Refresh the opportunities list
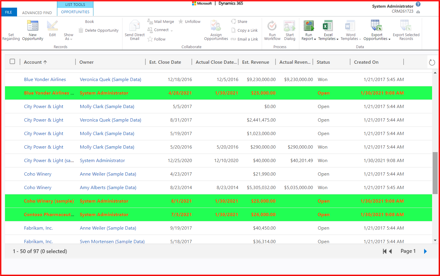 click(432, 62)
